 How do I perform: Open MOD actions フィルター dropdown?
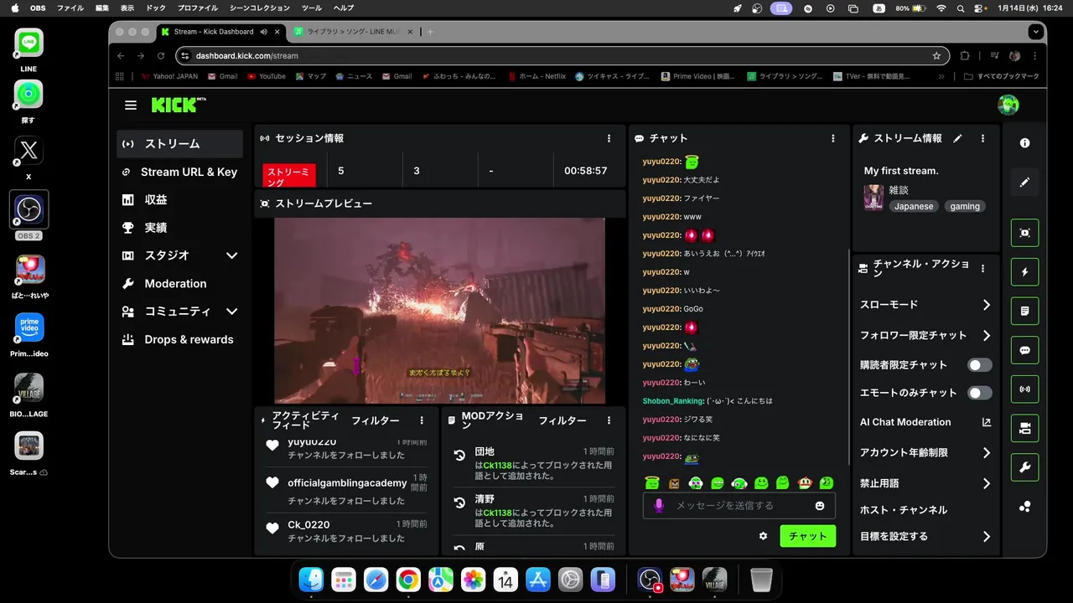562,420
